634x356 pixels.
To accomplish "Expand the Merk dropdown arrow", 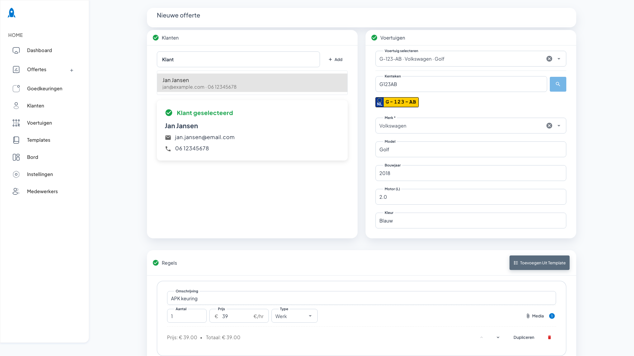I will 559,126.
